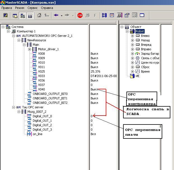The height and width of the screenshot is (170, 174).
Task: Open the Справка menu
Action: [x=47, y=8]
